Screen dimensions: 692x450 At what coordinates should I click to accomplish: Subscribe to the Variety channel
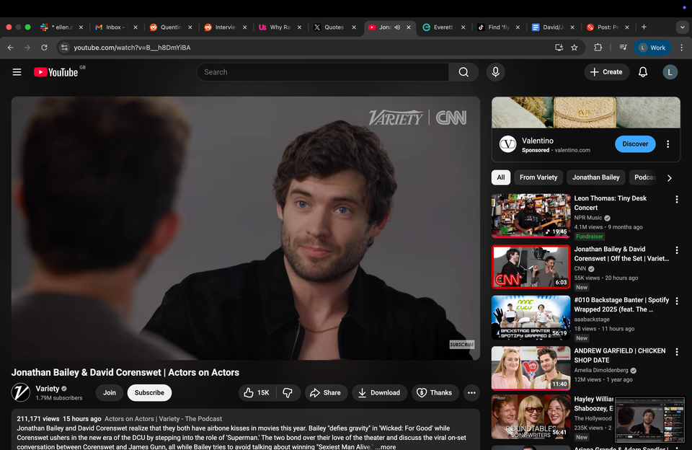pyautogui.click(x=149, y=392)
